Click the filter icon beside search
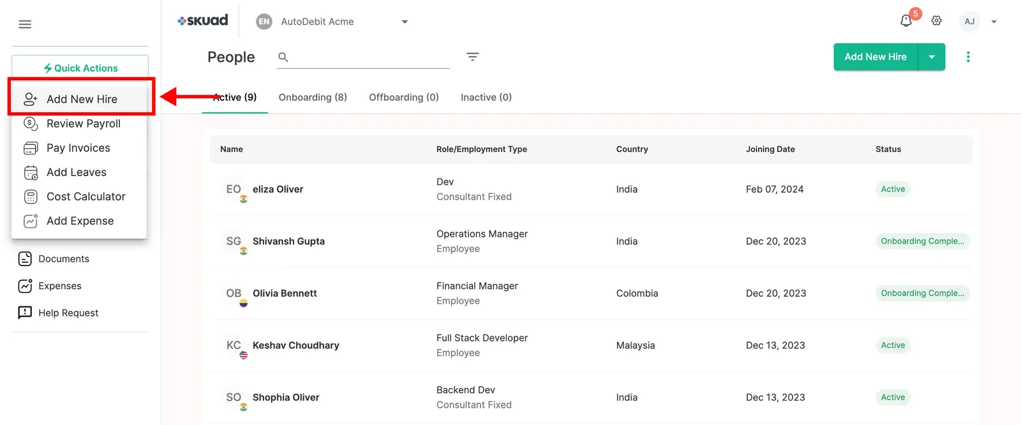Viewport: 1021px width, 425px height. coord(472,57)
